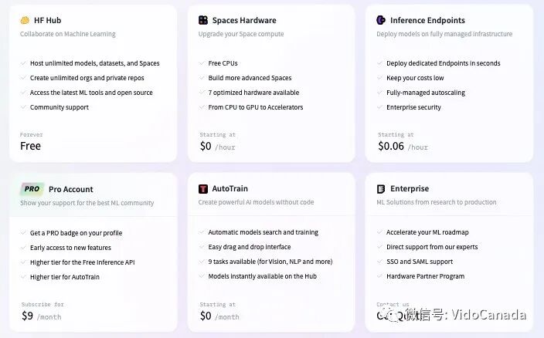Click the Enterprise building icon
Image resolution: width=544 pixels, height=338 pixels.
point(381,189)
